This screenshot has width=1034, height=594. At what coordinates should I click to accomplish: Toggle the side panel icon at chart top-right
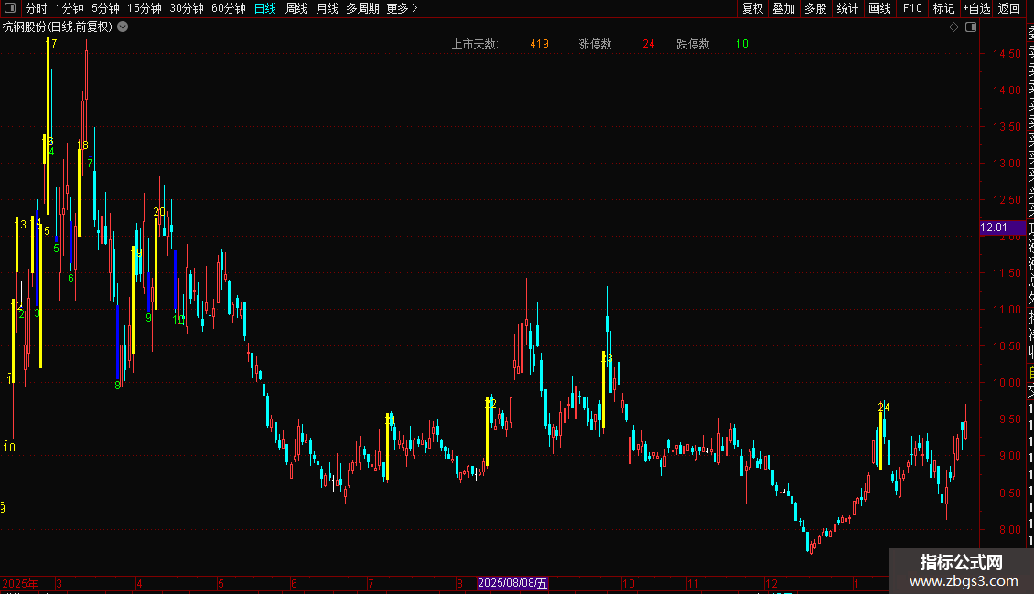click(971, 27)
